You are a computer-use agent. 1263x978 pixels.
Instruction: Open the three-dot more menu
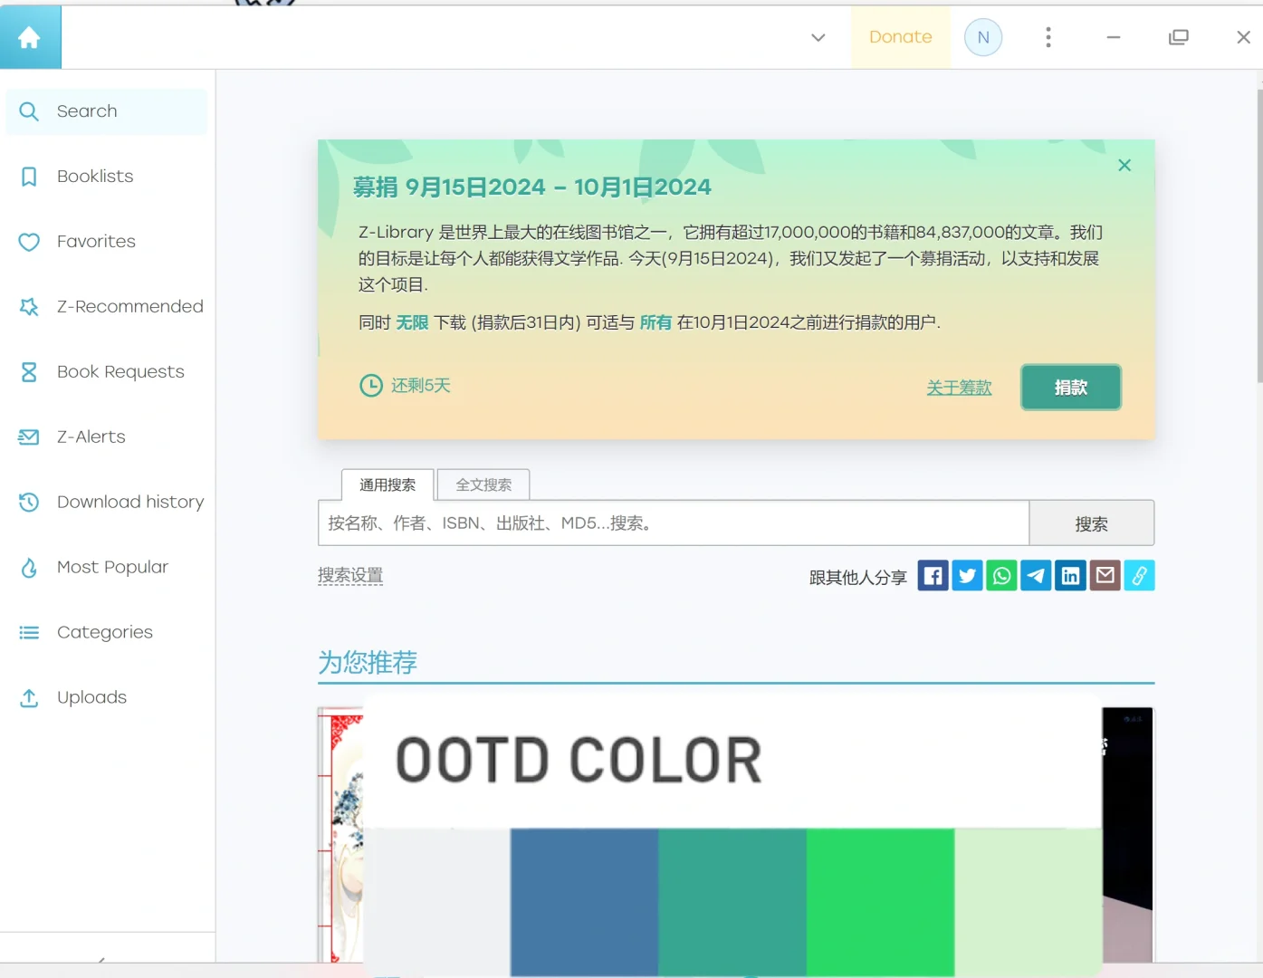[1048, 37]
